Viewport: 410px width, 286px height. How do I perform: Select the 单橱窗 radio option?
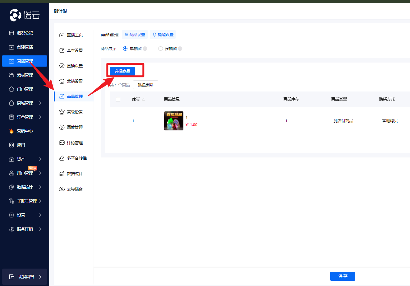(x=125, y=49)
